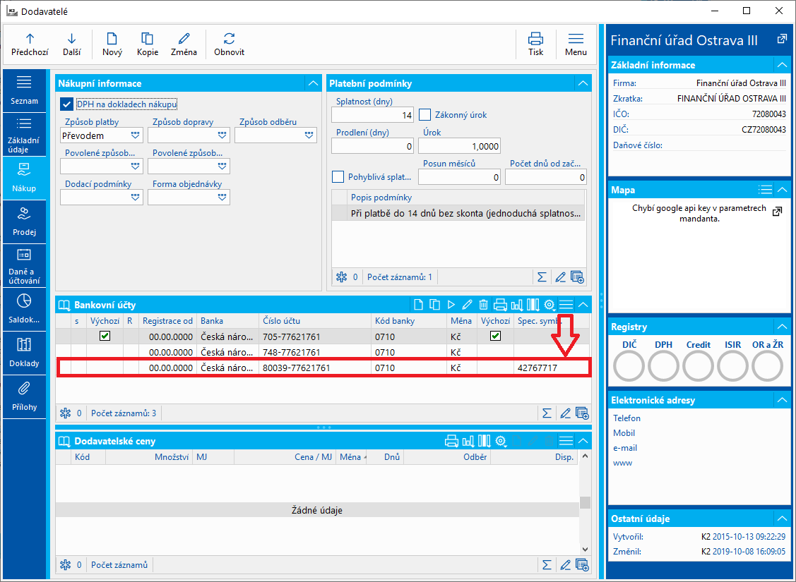Collapse the Dodavatelské ceny panel
796x582 pixels.
(583, 441)
